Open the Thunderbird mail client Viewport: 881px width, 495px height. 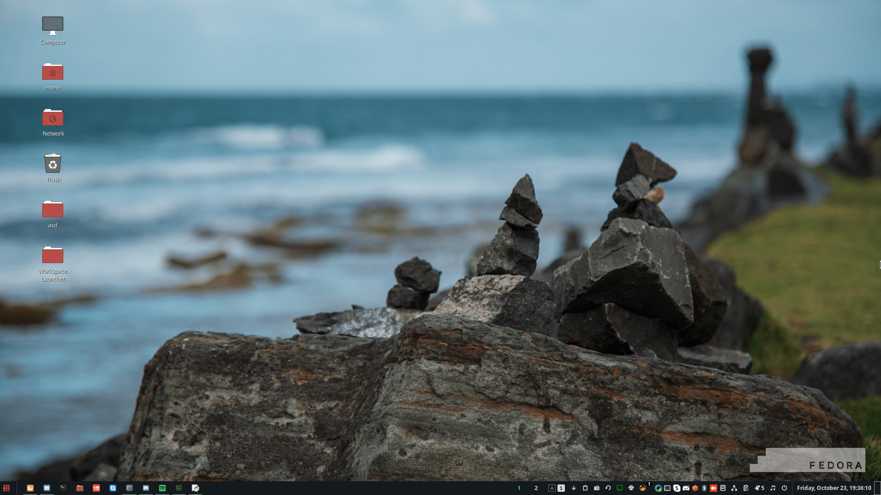[x=46, y=488]
